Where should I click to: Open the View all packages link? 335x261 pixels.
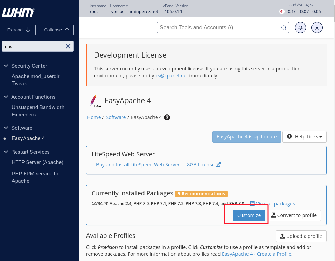[x=275, y=204]
